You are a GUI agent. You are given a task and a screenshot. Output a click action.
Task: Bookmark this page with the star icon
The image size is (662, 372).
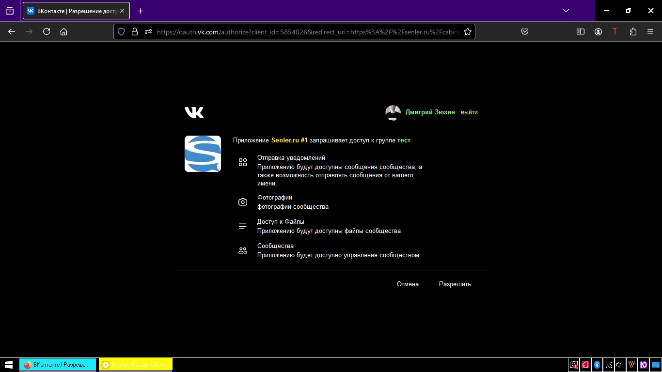tap(468, 31)
